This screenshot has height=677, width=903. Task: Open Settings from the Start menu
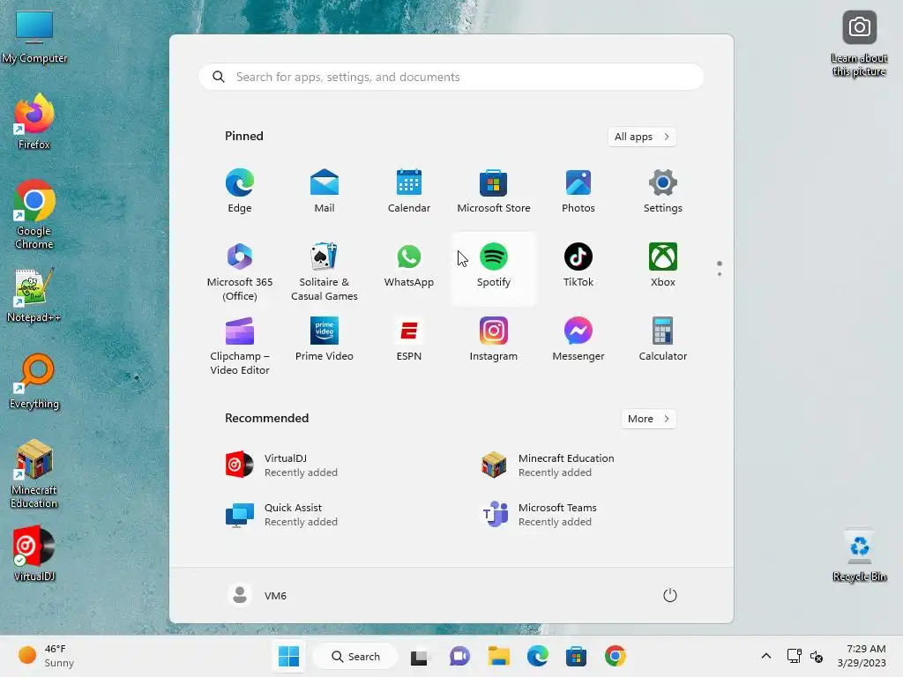(663, 191)
